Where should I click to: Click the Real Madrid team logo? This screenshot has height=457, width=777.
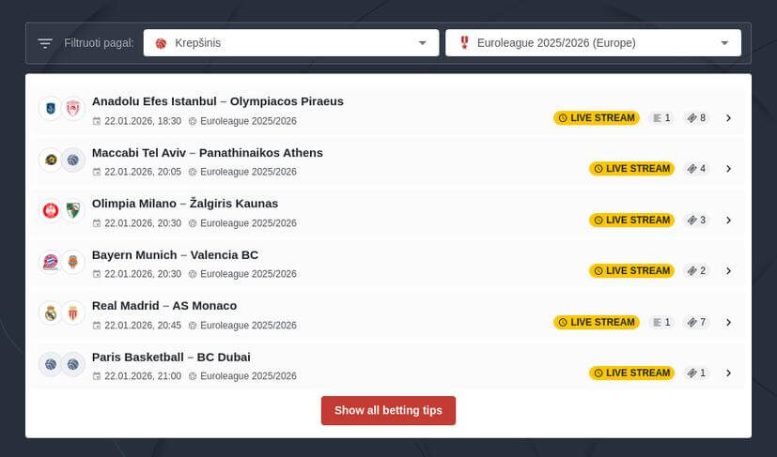coord(50,313)
